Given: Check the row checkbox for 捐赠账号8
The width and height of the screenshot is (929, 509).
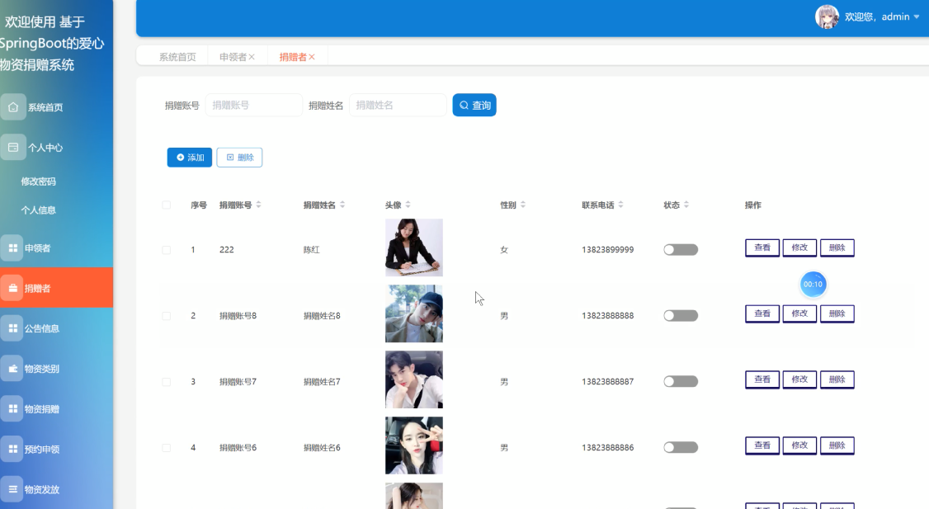Looking at the screenshot, I should (166, 313).
